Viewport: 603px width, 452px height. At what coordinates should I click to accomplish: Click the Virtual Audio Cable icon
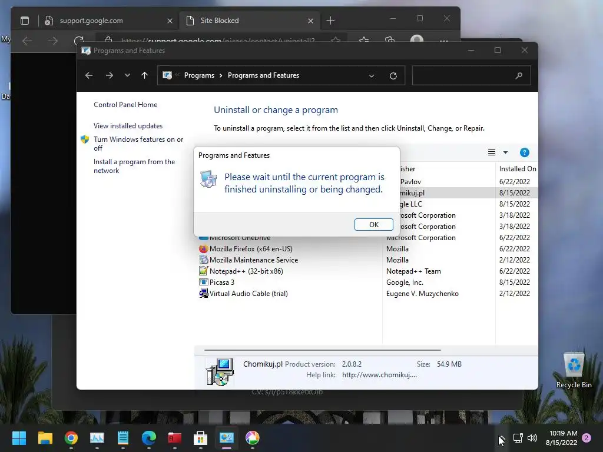203,293
